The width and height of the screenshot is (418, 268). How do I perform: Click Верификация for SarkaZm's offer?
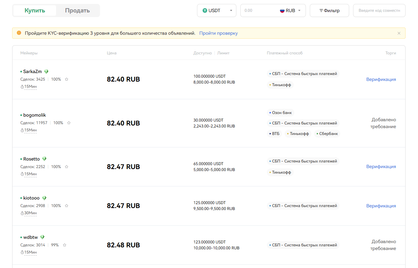pyautogui.click(x=381, y=79)
